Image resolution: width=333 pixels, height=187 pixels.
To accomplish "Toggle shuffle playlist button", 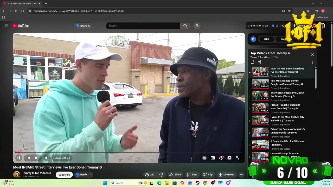I will (259, 62).
